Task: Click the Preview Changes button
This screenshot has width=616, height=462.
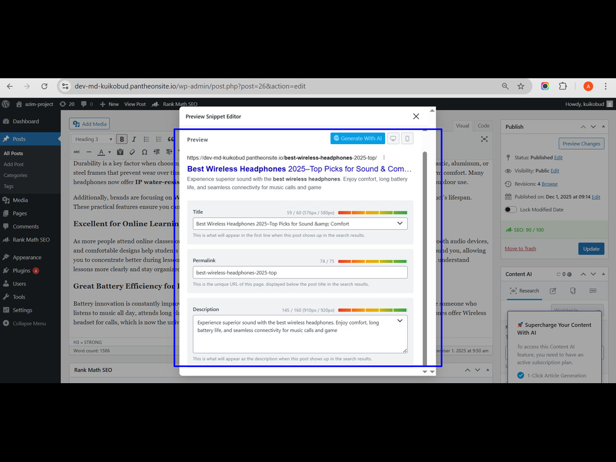Action: (581, 144)
